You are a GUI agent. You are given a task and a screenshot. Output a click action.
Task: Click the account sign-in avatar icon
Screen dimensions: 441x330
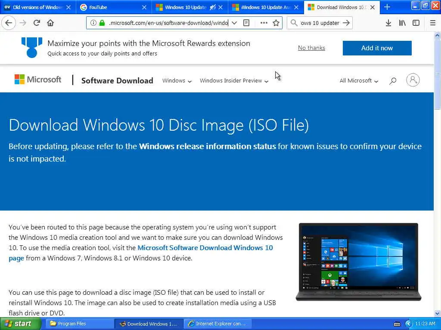pos(413,80)
